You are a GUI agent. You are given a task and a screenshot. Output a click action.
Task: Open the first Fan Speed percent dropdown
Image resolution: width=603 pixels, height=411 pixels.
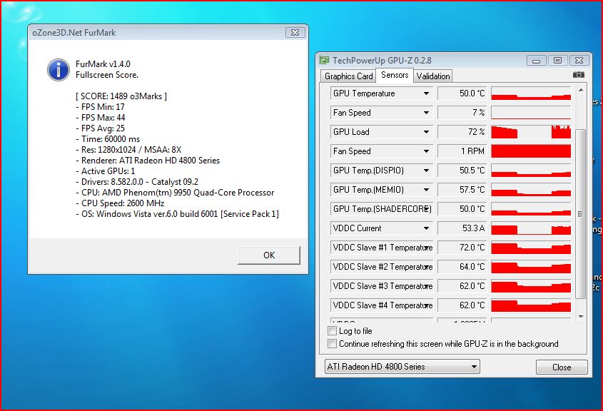point(426,113)
